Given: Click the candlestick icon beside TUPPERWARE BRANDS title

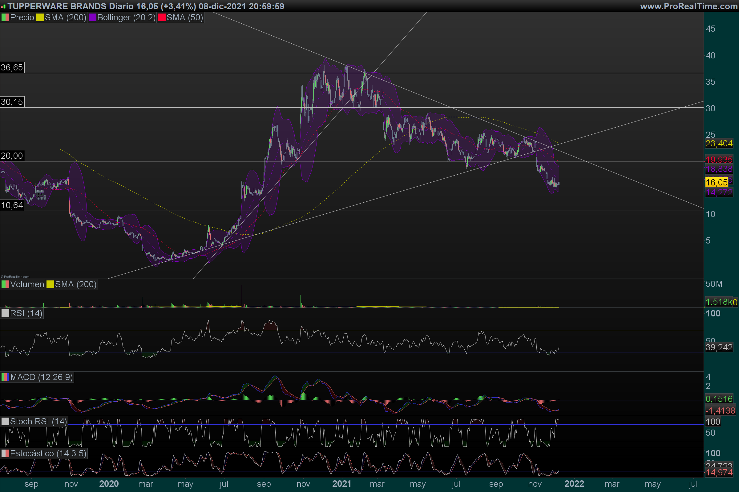Looking at the screenshot, I should pyautogui.click(x=3, y=6).
